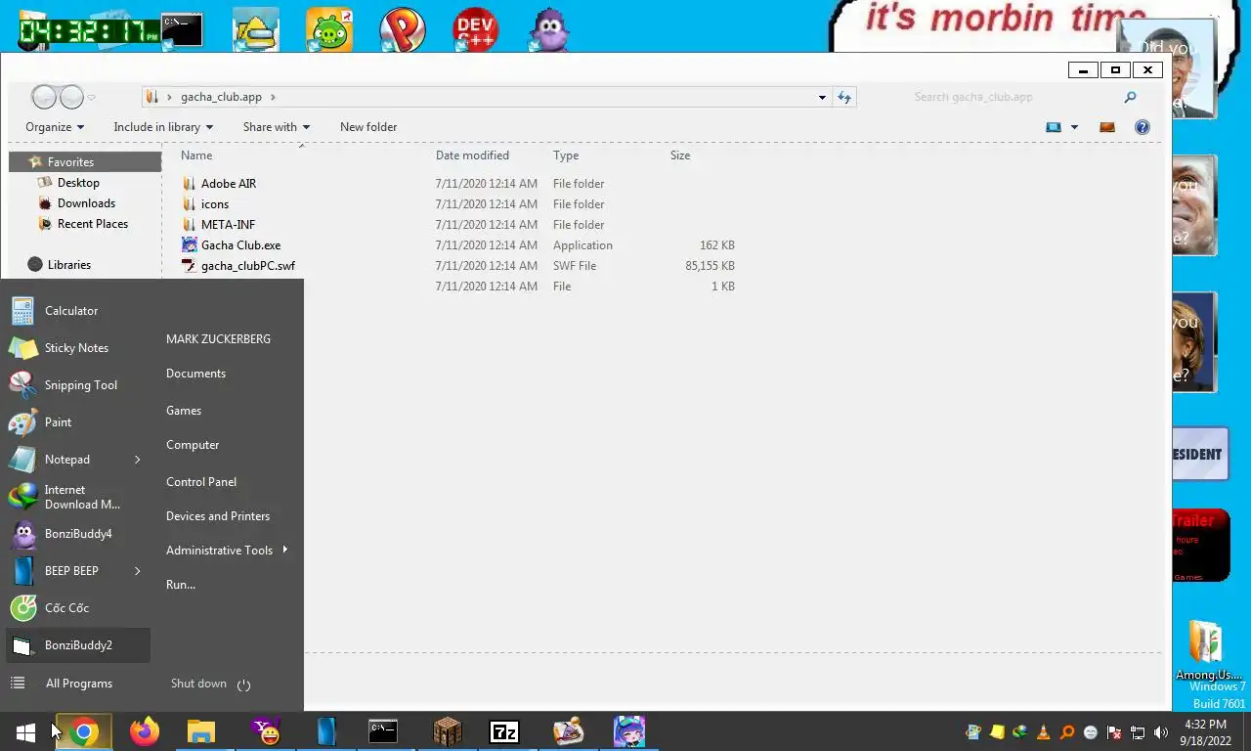
Task: Select Downloads in the navigation pane
Action: 86,203
